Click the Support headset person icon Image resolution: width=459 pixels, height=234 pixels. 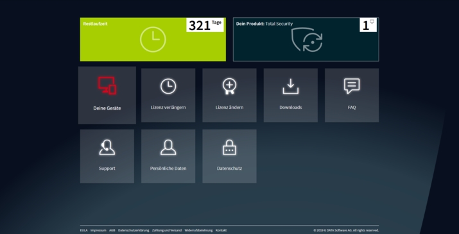pyautogui.click(x=107, y=147)
